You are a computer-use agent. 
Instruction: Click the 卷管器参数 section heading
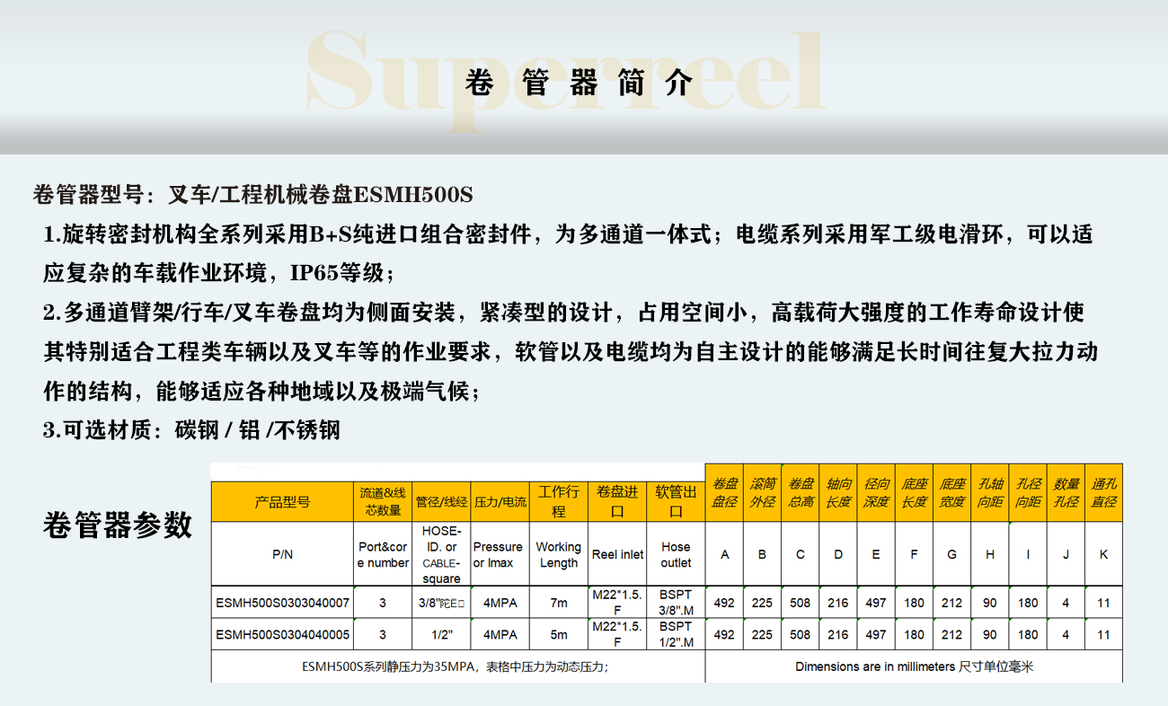pos(118,525)
